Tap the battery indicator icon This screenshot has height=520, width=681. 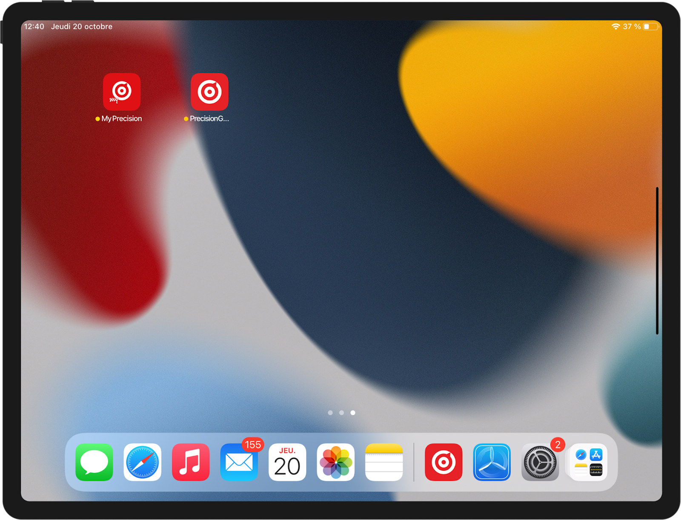tap(651, 26)
